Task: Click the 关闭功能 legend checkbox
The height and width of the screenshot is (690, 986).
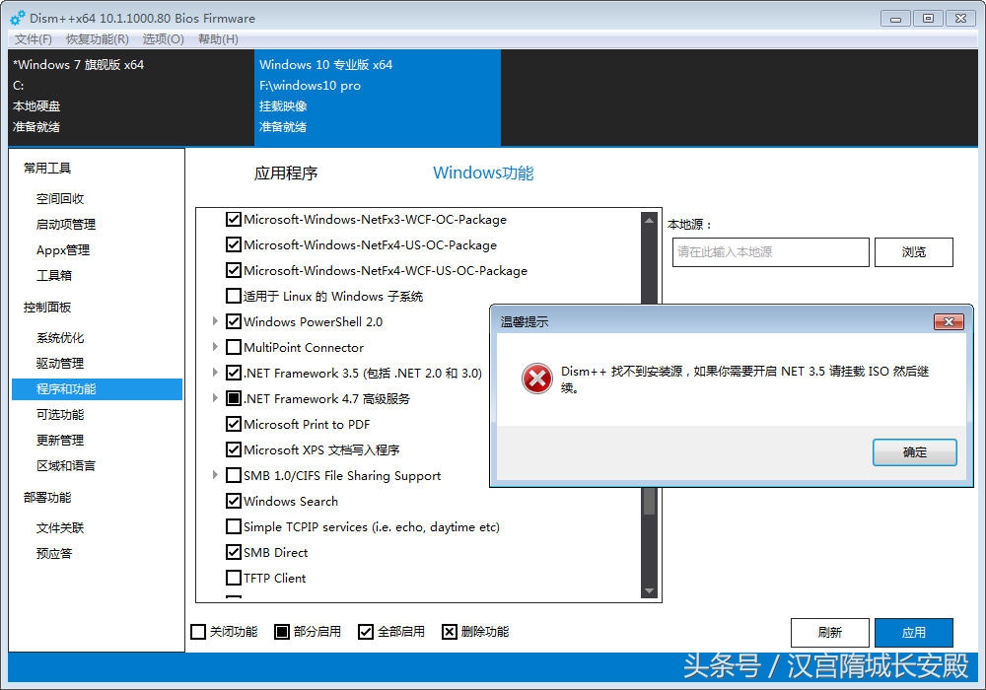Action: click(198, 632)
